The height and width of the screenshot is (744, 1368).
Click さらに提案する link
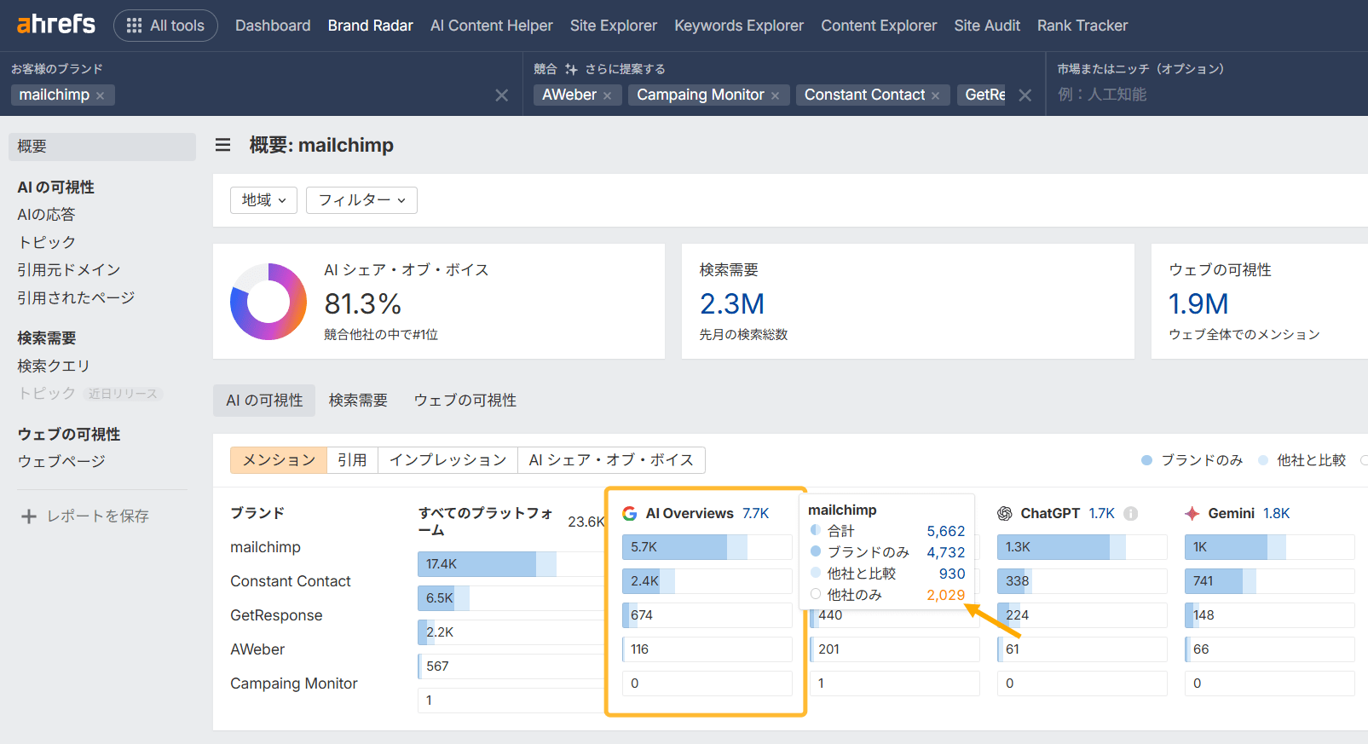point(625,69)
